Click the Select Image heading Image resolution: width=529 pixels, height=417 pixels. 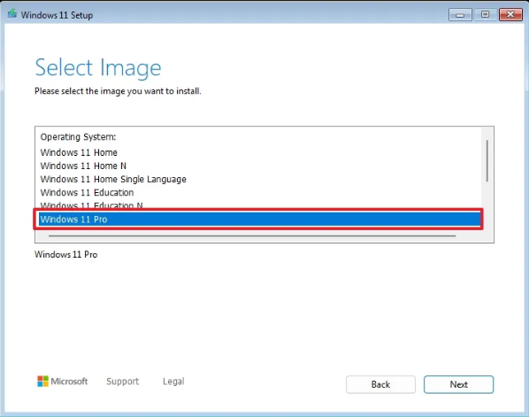pyautogui.click(x=98, y=68)
